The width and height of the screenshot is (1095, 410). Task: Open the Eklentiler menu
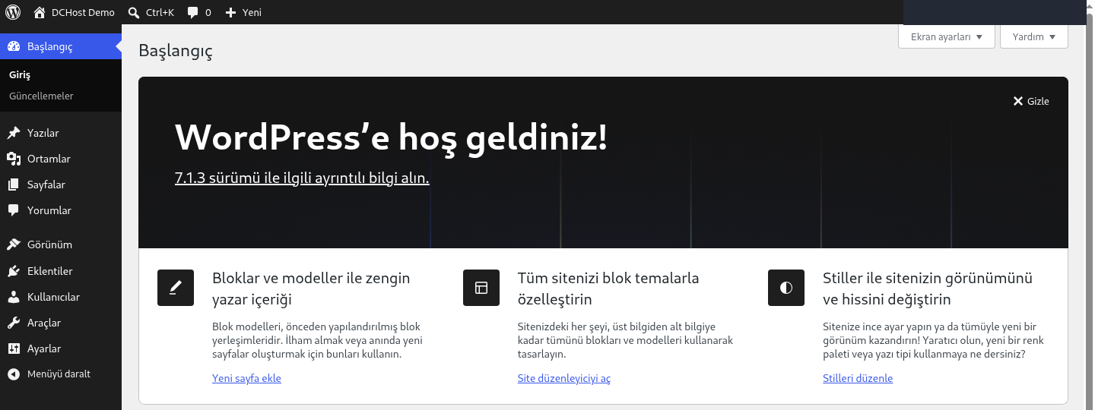tap(61, 271)
